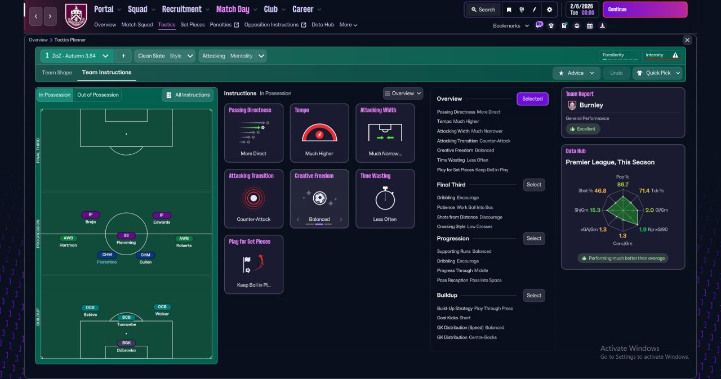Open the Penalties subtab
Viewport: 721px width, 379px height.
pyautogui.click(x=224, y=25)
